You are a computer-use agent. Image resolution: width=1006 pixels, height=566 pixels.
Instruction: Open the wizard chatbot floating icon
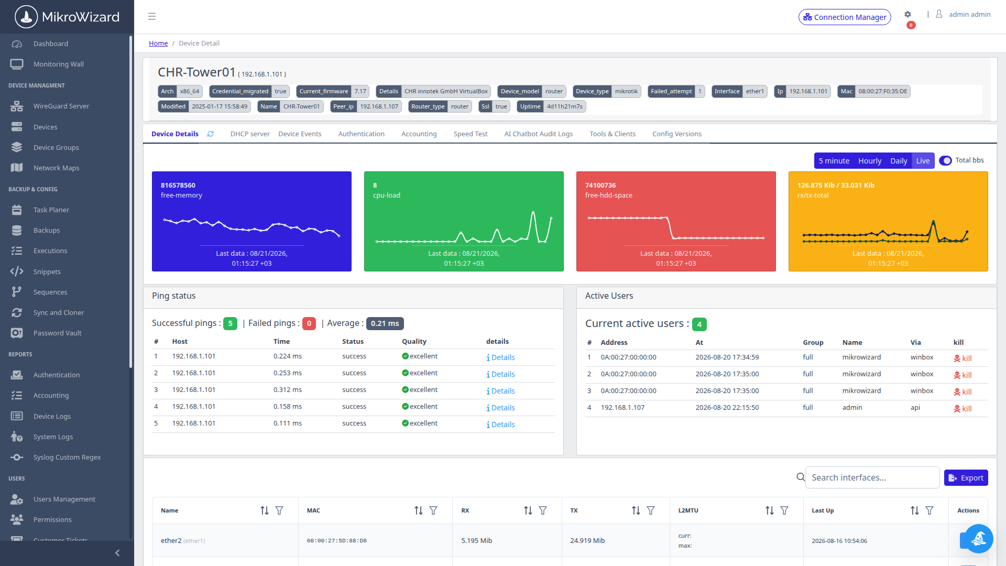pos(978,538)
